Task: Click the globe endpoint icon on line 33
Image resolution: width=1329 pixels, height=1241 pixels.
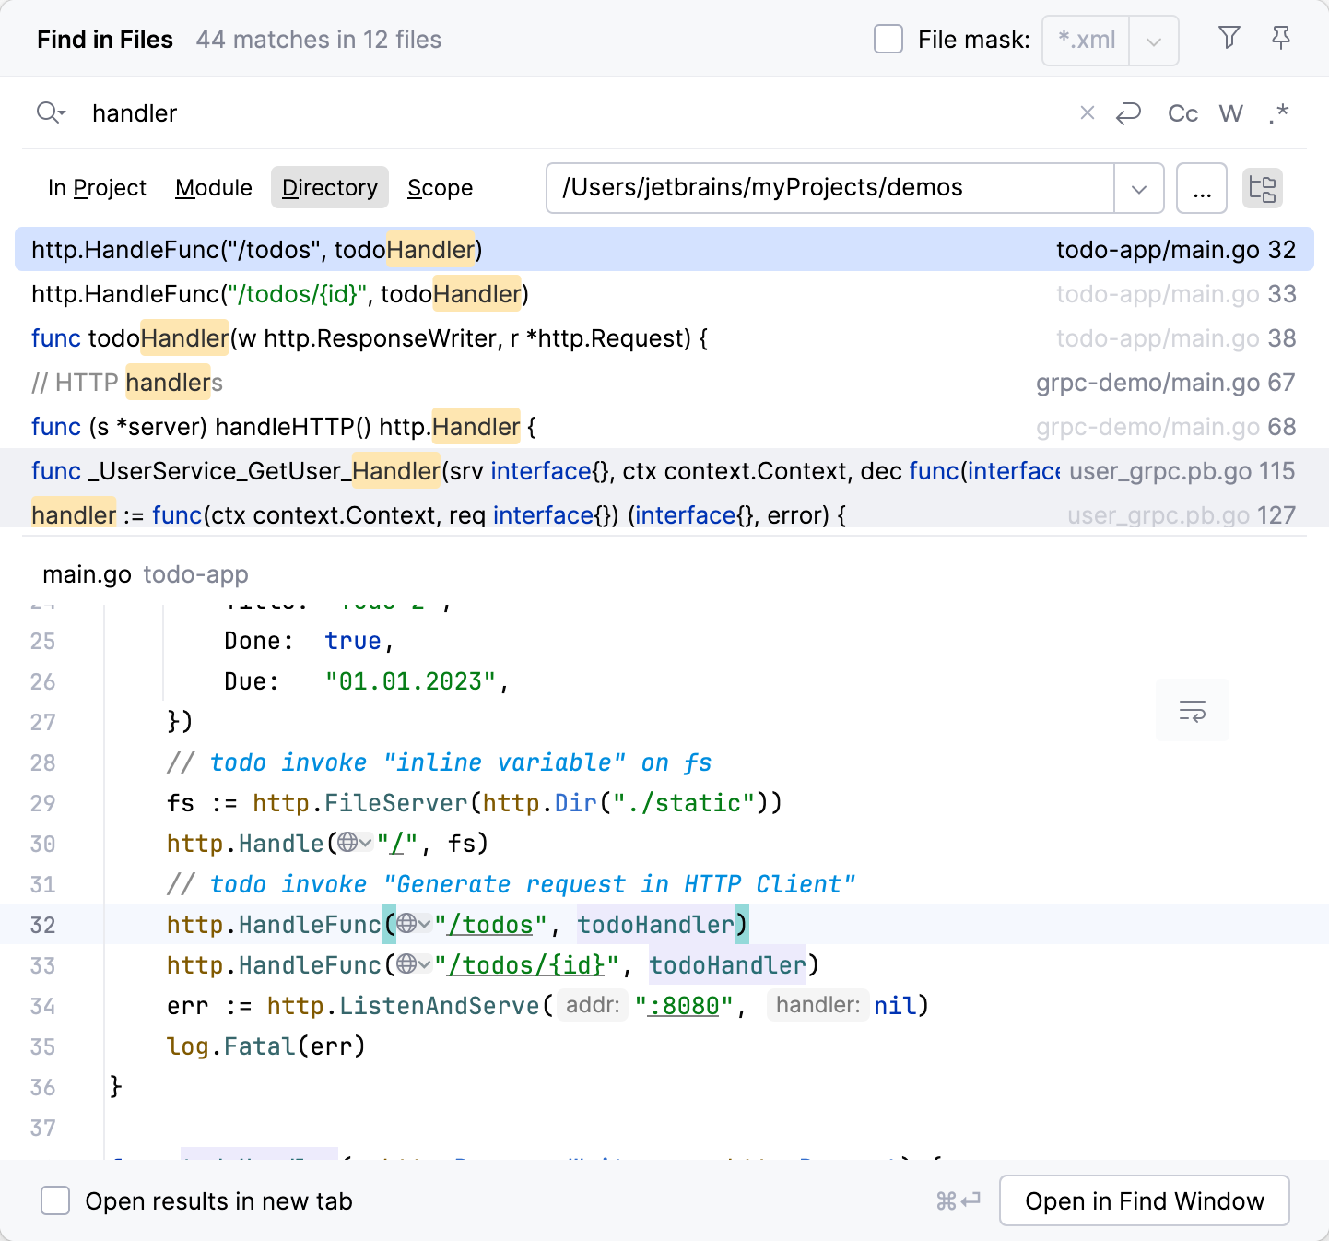Action: tap(406, 964)
